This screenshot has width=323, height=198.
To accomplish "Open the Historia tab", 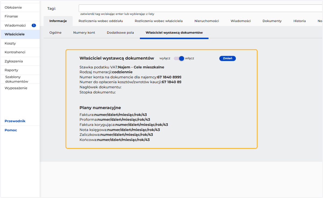I will pyautogui.click(x=300, y=21).
